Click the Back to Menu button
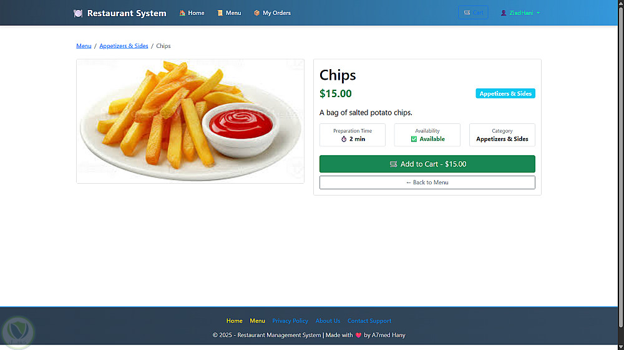 (427, 182)
